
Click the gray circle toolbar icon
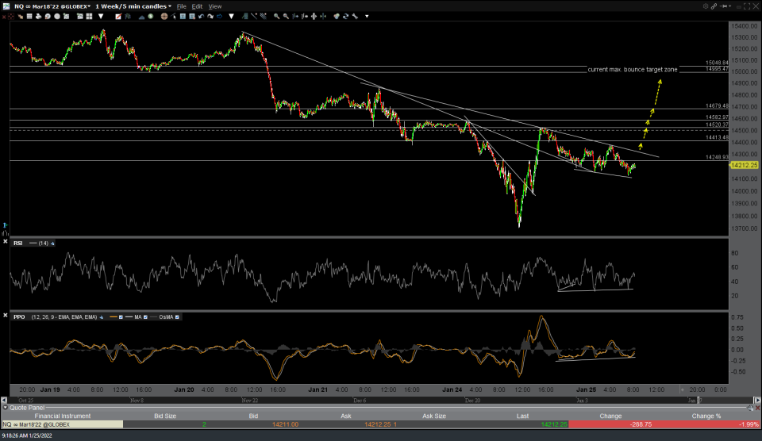pyautogui.click(x=57, y=16)
